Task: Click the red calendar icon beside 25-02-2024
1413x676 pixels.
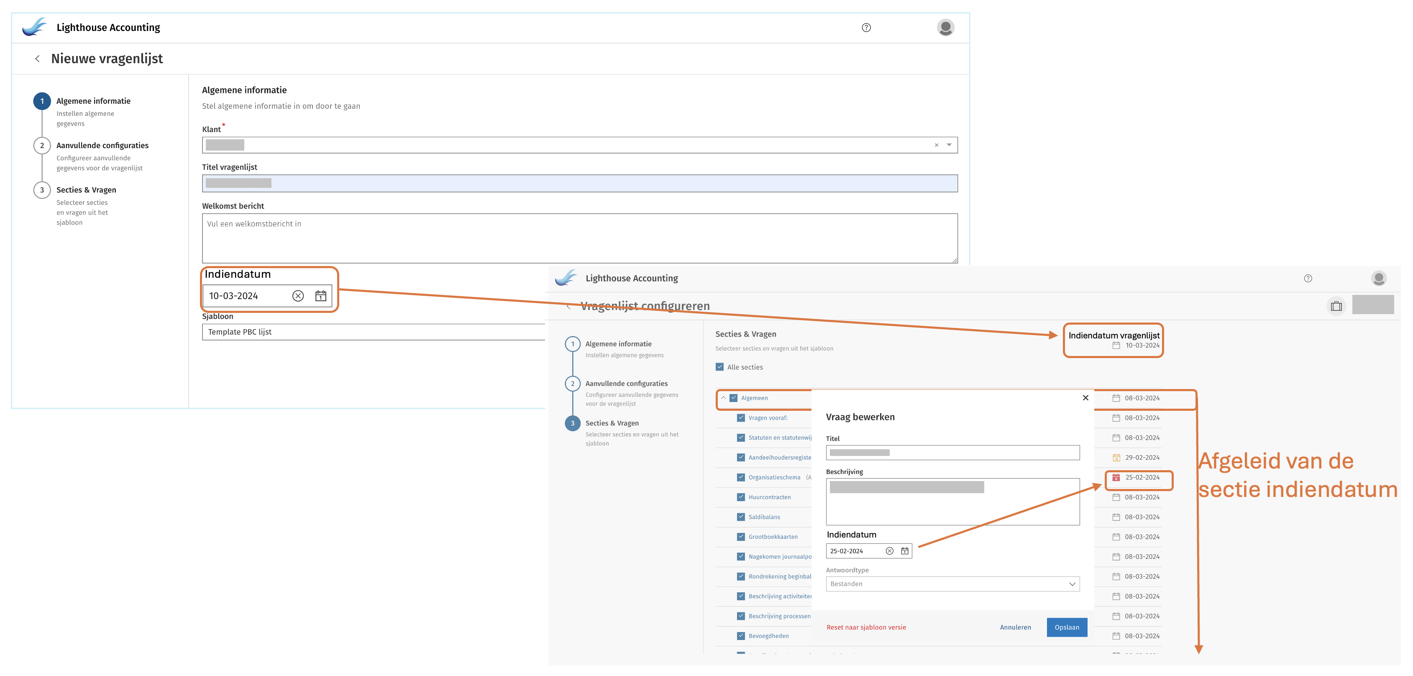Action: (1116, 477)
